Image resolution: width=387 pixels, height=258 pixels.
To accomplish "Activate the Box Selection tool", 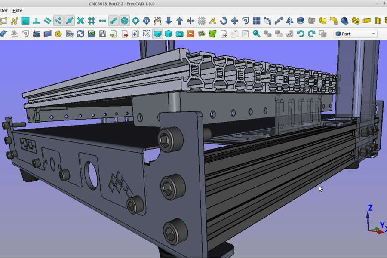I will [x=147, y=34].
